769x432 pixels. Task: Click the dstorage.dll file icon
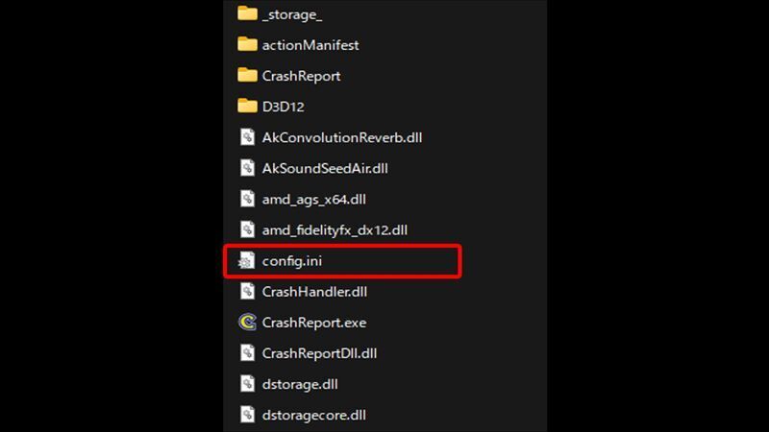click(247, 384)
